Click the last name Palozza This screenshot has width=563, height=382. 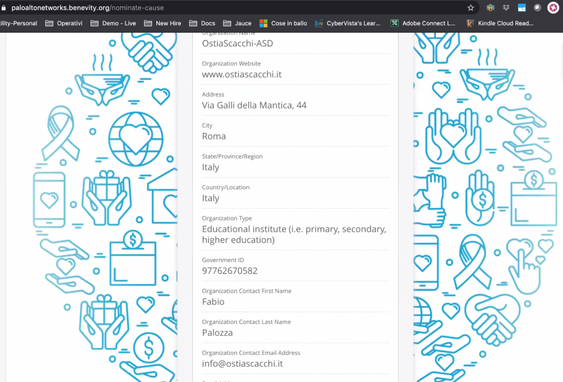[x=217, y=333]
